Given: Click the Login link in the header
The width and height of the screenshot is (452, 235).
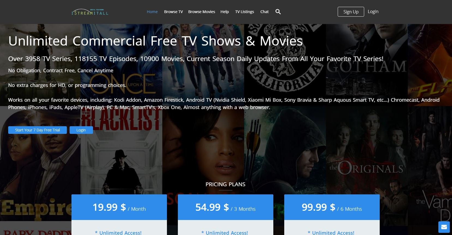Looking at the screenshot, I should pyautogui.click(x=373, y=11).
